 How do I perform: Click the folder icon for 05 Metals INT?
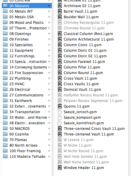[x=5, y=11]
